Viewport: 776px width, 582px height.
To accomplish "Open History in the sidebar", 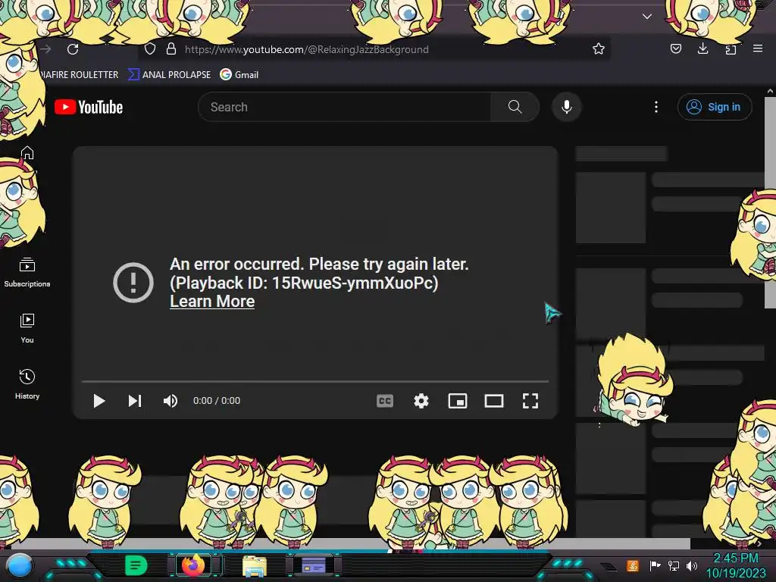I will click(27, 384).
